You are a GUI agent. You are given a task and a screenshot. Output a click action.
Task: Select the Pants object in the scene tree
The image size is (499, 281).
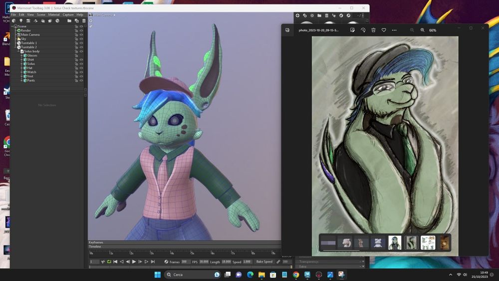[31, 80]
